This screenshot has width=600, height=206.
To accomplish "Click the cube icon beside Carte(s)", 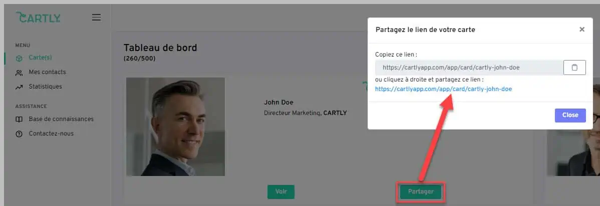I will [x=19, y=58].
